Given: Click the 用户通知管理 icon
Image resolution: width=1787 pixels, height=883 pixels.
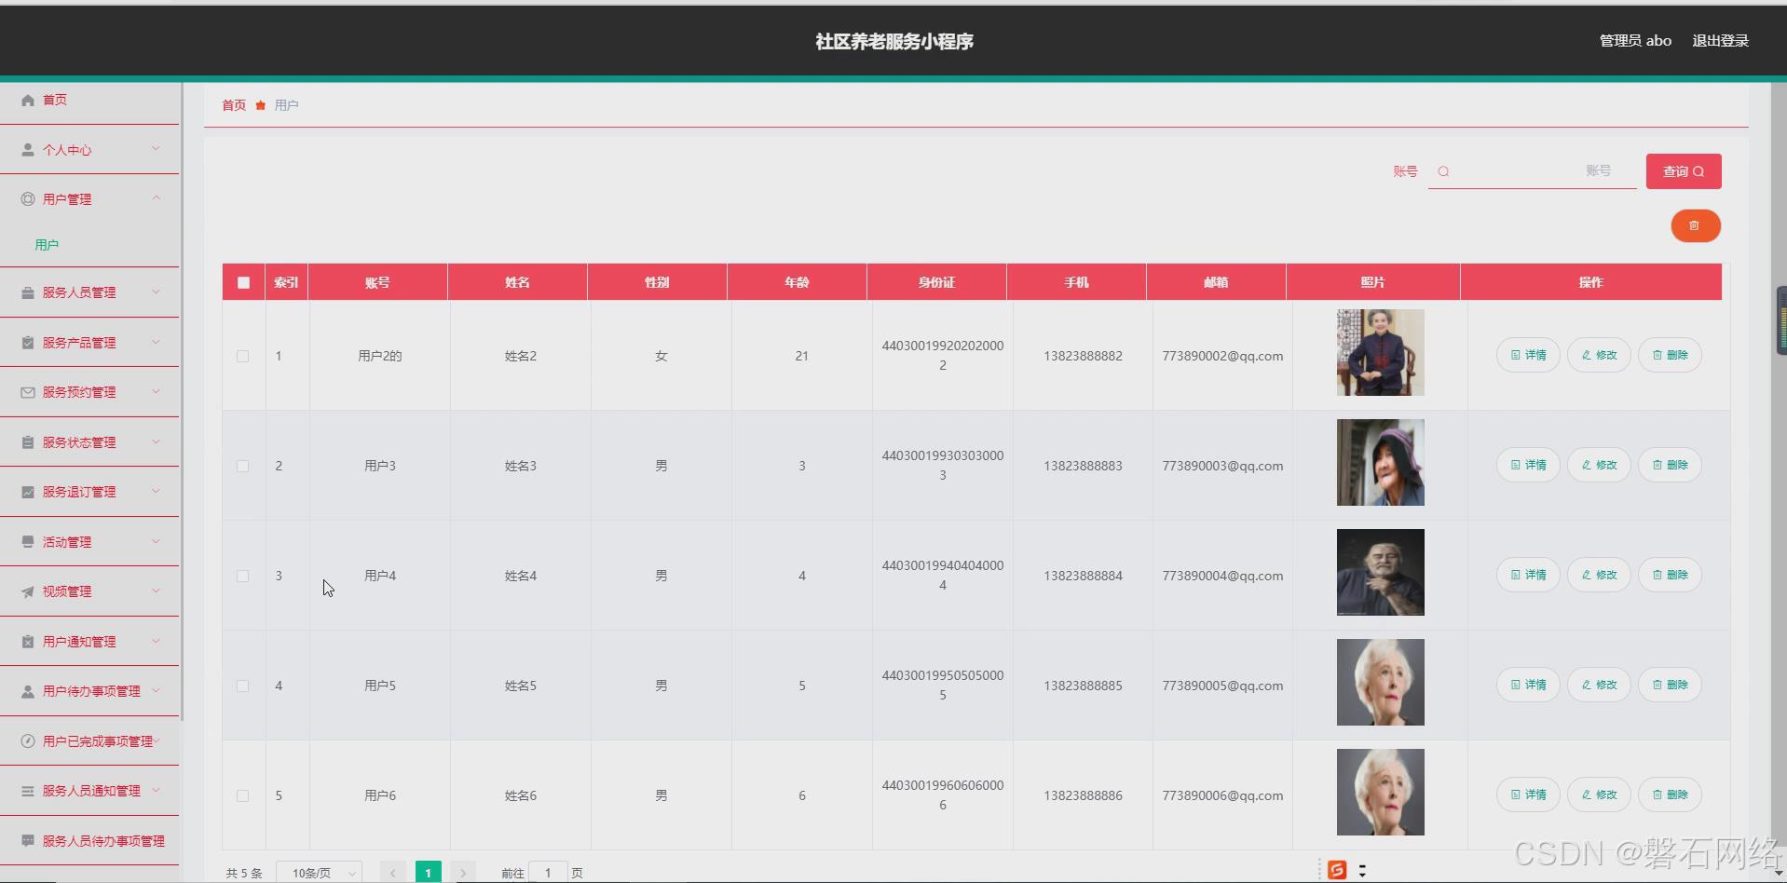Looking at the screenshot, I should pyautogui.click(x=28, y=642).
